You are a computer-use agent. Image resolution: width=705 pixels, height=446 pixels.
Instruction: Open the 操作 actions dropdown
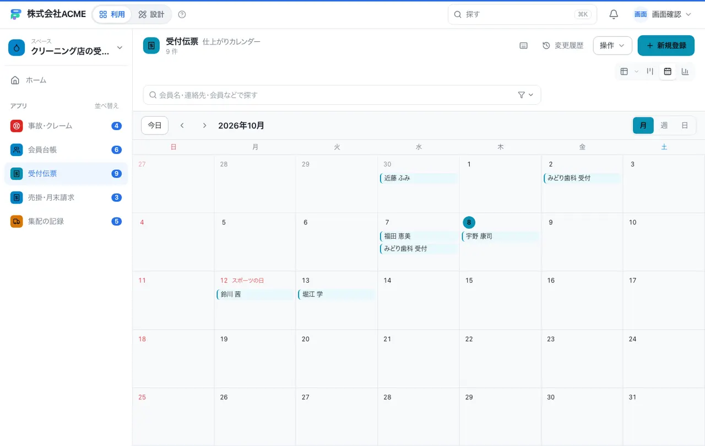coord(612,46)
